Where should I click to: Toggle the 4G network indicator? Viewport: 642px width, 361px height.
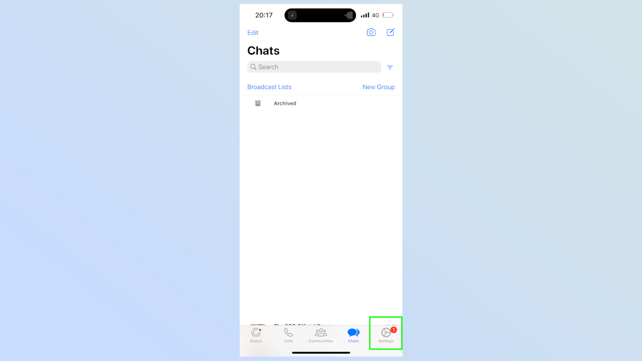click(x=375, y=15)
